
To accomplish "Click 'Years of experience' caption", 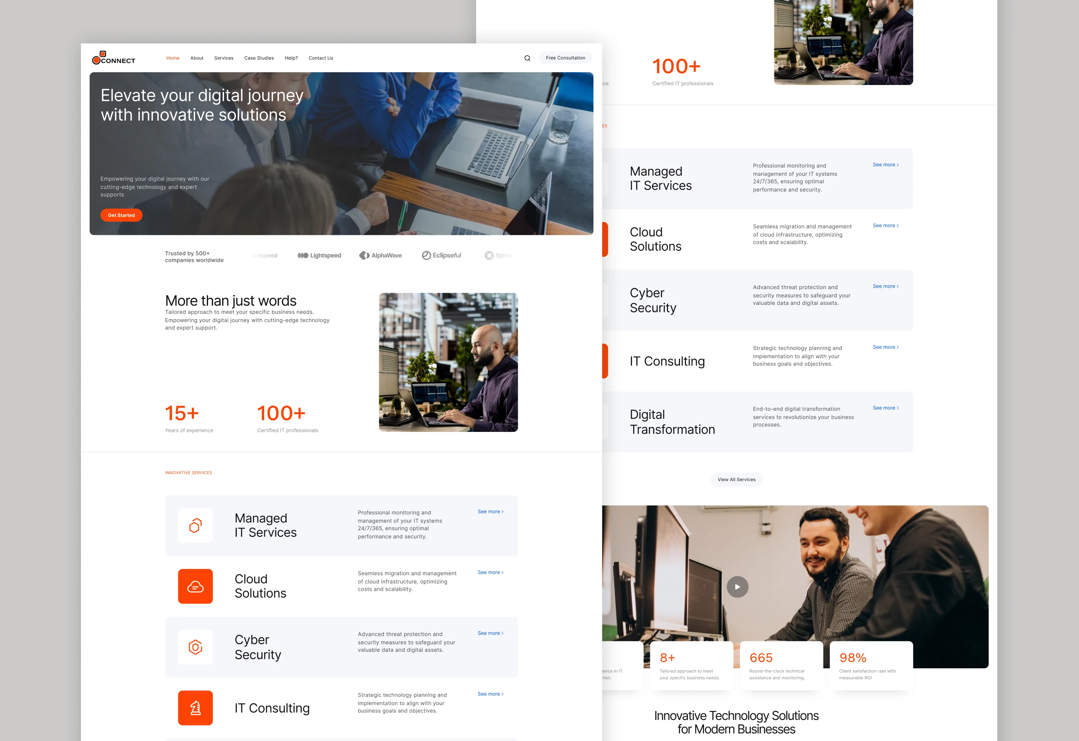I will pos(189,430).
